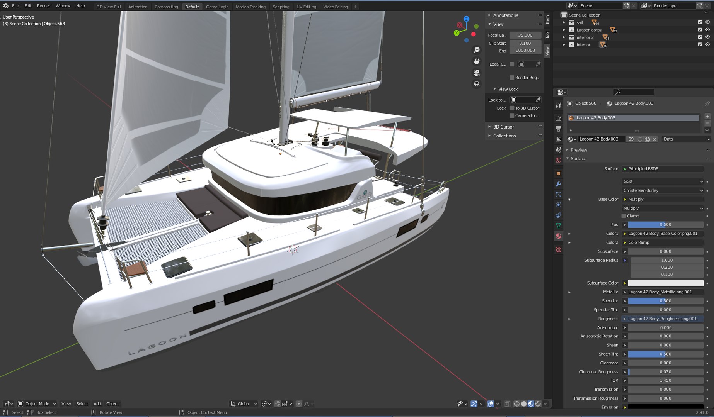Open the Render properties tab
714x417 pixels.
pyautogui.click(x=558, y=118)
